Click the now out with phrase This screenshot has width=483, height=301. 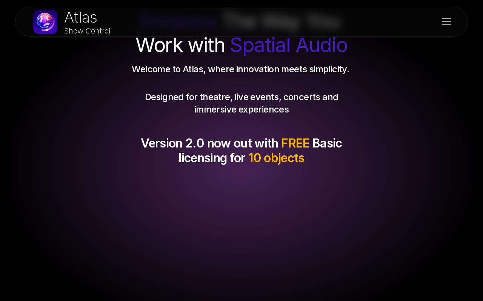(x=243, y=143)
